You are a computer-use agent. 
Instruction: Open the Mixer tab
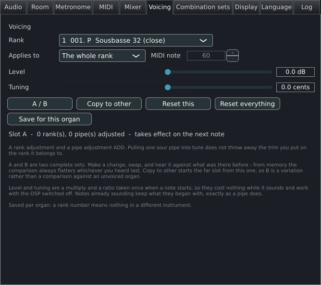(x=133, y=7)
